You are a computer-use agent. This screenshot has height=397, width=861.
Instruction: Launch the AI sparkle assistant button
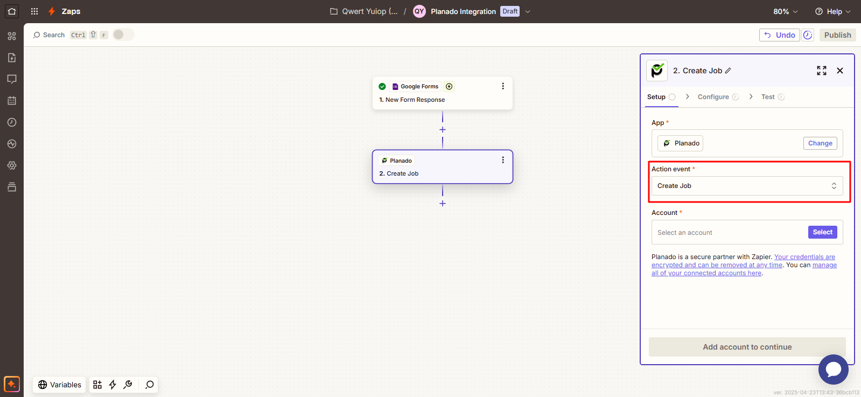click(x=12, y=384)
